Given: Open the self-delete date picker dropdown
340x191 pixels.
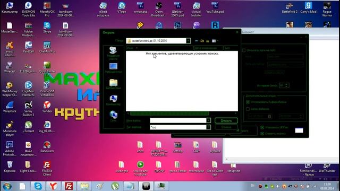Looking at the screenshot, I should click(269, 116).
